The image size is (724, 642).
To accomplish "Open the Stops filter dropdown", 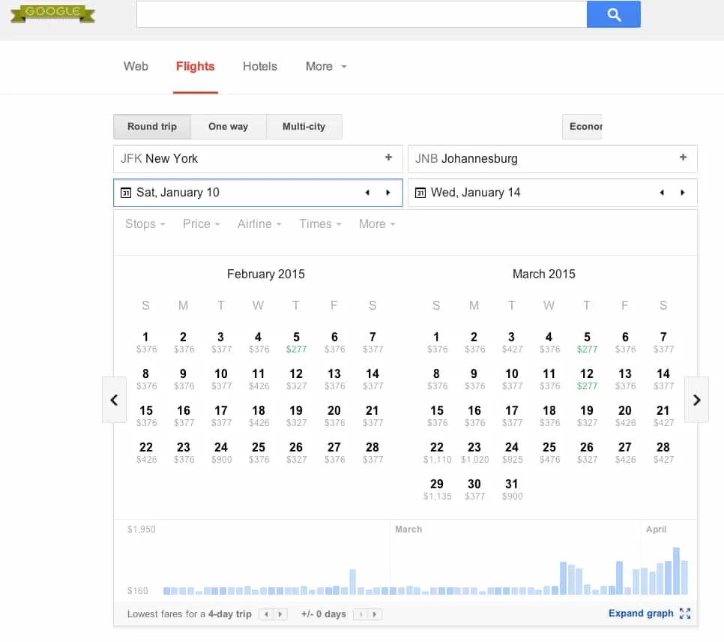I will pos(144,223).
